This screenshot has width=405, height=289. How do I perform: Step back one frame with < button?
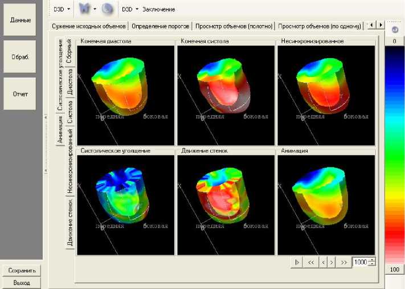323,262
